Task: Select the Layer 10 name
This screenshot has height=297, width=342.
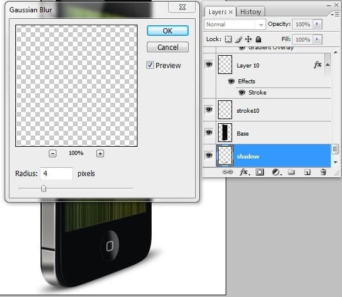Action: pos(248,66)
